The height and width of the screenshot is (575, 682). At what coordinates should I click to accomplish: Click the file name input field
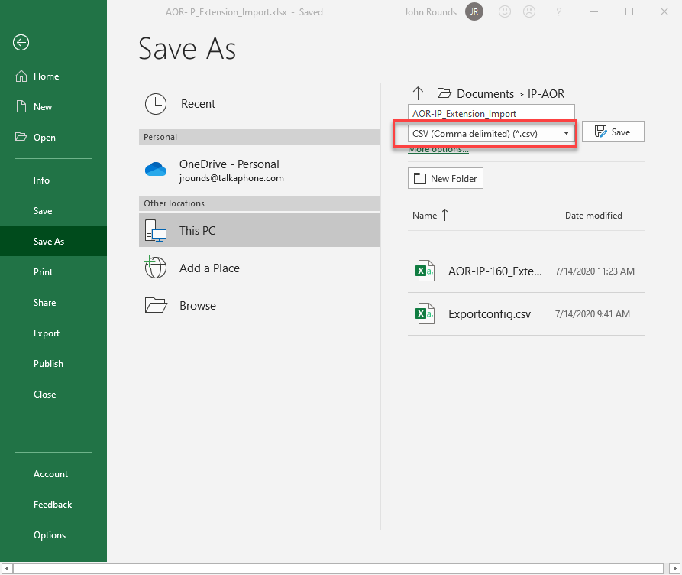491,113
